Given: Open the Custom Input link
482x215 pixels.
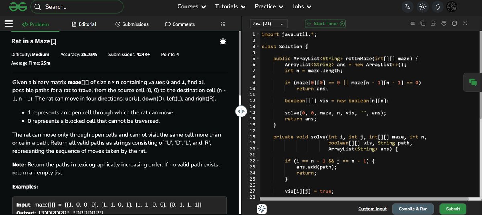Looking at the screenshot, I should (x=372, y=209).
